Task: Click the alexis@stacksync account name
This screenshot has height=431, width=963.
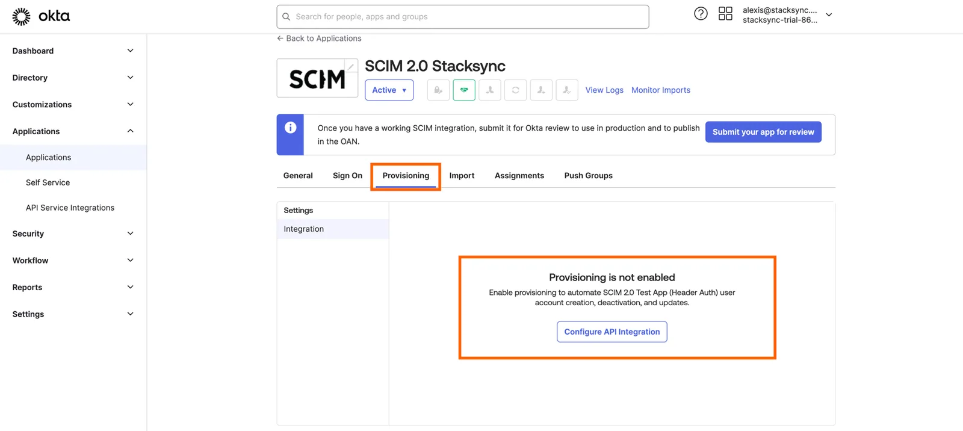Action: [780, 10]
